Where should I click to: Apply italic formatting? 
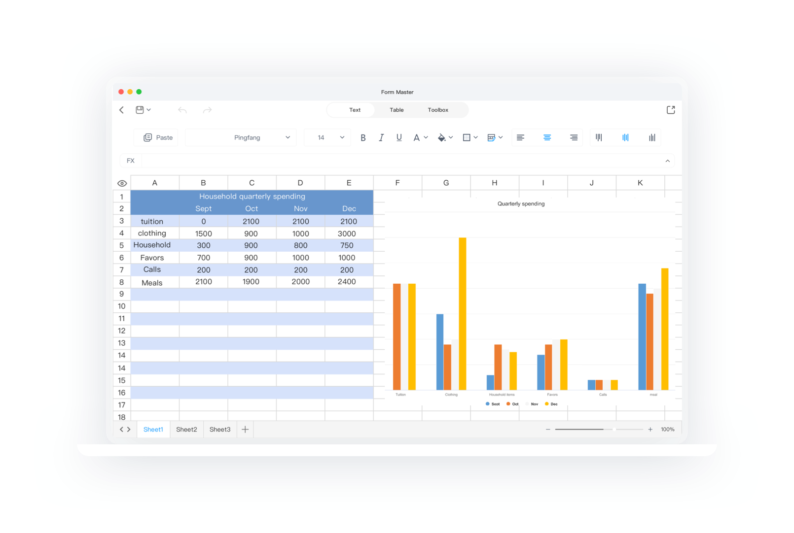click(x=381, y=137)
